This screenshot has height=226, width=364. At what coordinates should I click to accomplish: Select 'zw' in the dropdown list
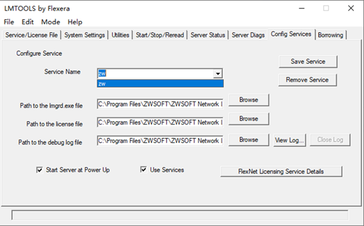(160, 83)
